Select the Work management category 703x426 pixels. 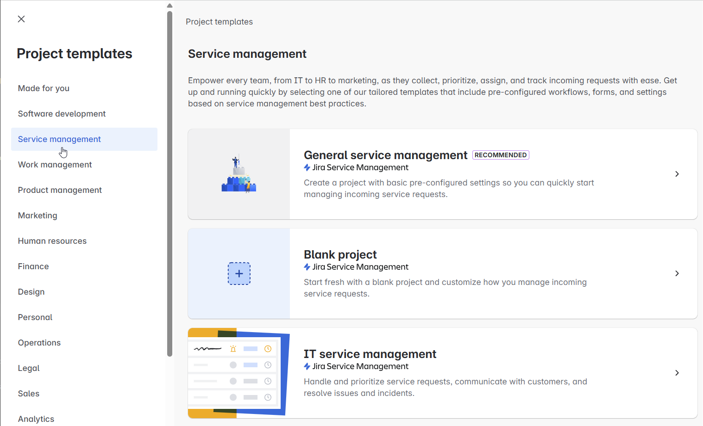click(x=55, y=164)
